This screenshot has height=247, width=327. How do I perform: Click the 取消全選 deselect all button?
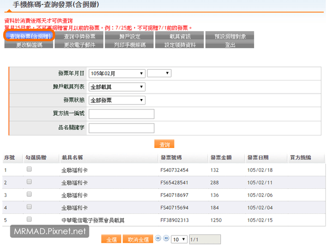[x=138, y=239]
